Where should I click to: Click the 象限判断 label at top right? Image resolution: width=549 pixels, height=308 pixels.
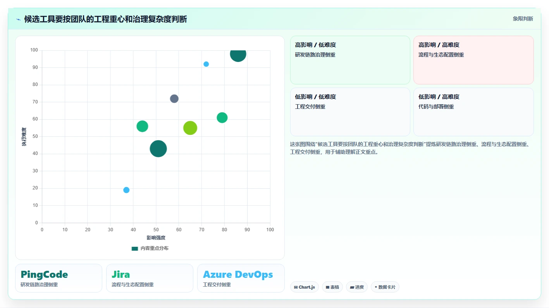(523, 19)
